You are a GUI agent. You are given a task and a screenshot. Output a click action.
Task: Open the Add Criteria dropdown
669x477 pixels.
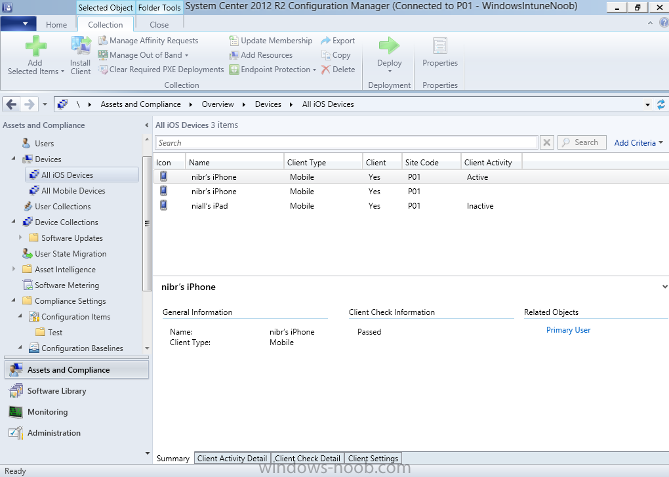pyautogui.click(x=638, y=143)
